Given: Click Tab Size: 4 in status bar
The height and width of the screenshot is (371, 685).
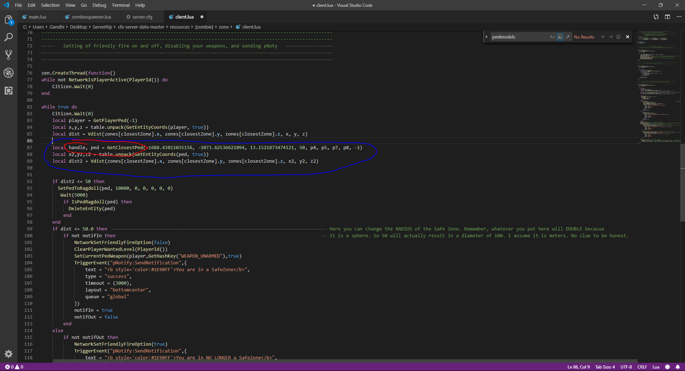Looking at the screenshot, I should coord(605,367).
